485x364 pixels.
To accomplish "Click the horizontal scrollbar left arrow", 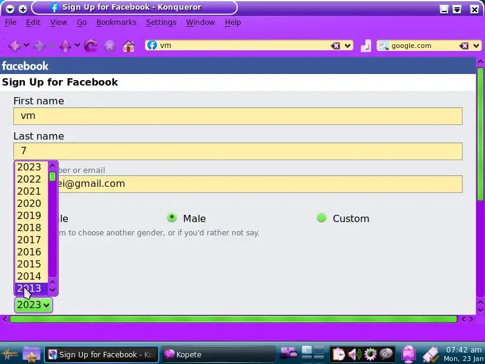I will (x=4, y=319).
